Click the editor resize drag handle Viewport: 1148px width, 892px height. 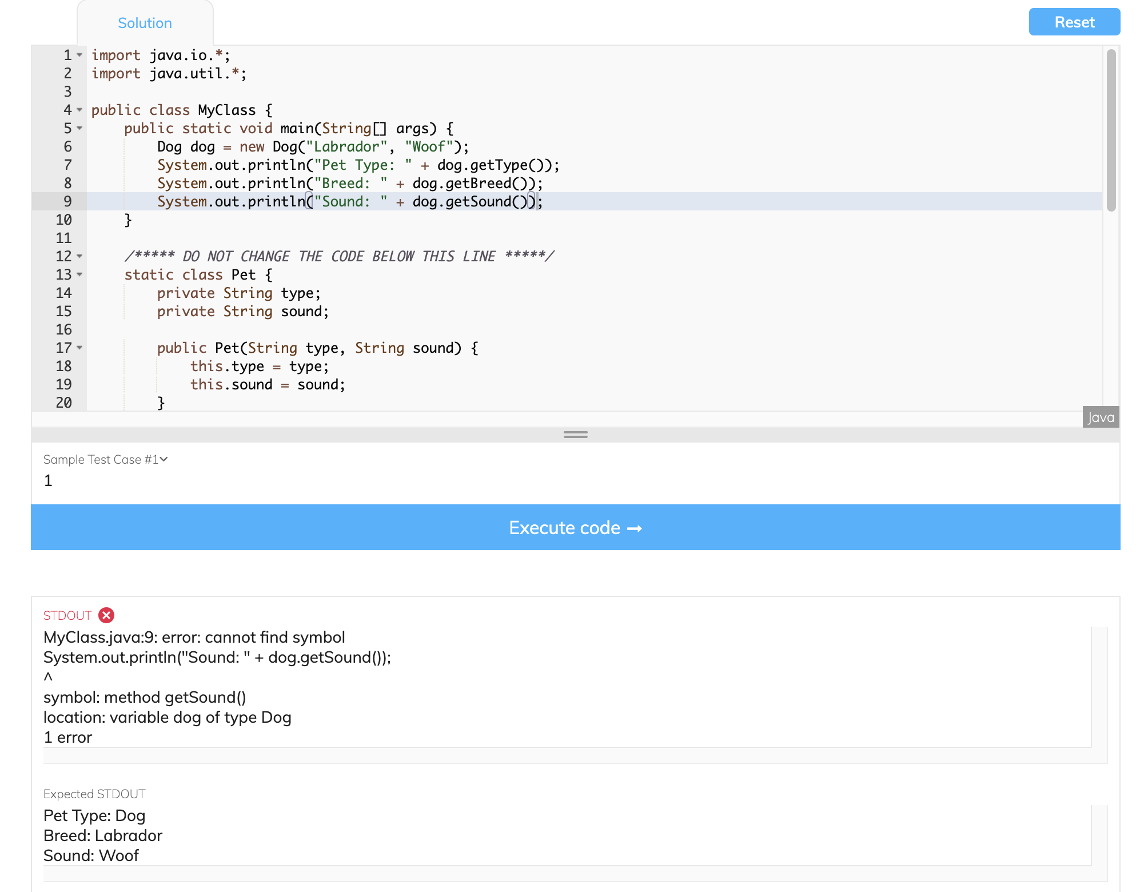[575, 435]
